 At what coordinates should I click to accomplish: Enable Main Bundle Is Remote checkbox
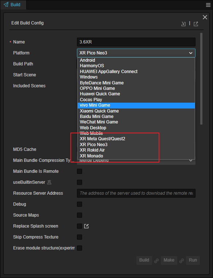tap(80, 171)
